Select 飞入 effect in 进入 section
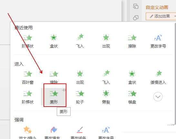176x139 pixels. 106,77
